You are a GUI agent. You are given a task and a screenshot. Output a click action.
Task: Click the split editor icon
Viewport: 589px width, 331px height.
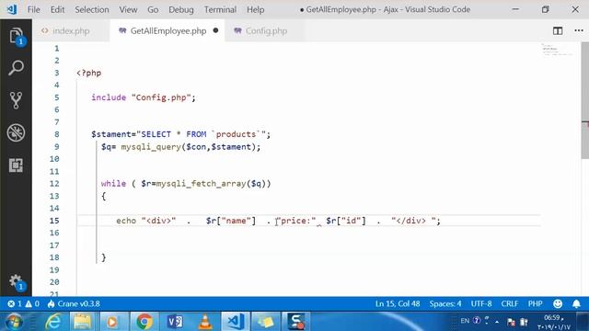pyautogui.click(x=558, y=30)
